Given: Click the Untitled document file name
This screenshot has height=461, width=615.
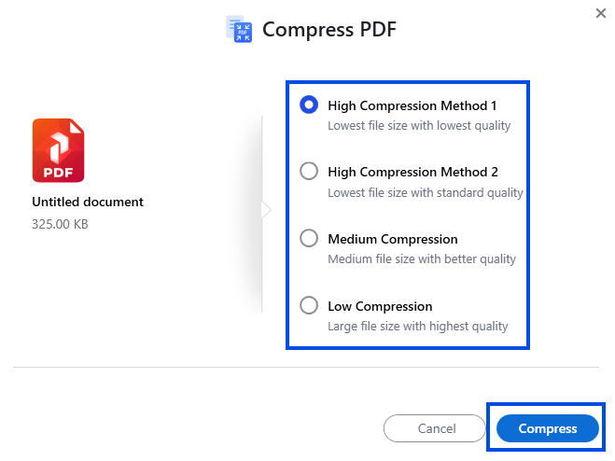Looking at the screenshot, I should click(x=88, y=202).
